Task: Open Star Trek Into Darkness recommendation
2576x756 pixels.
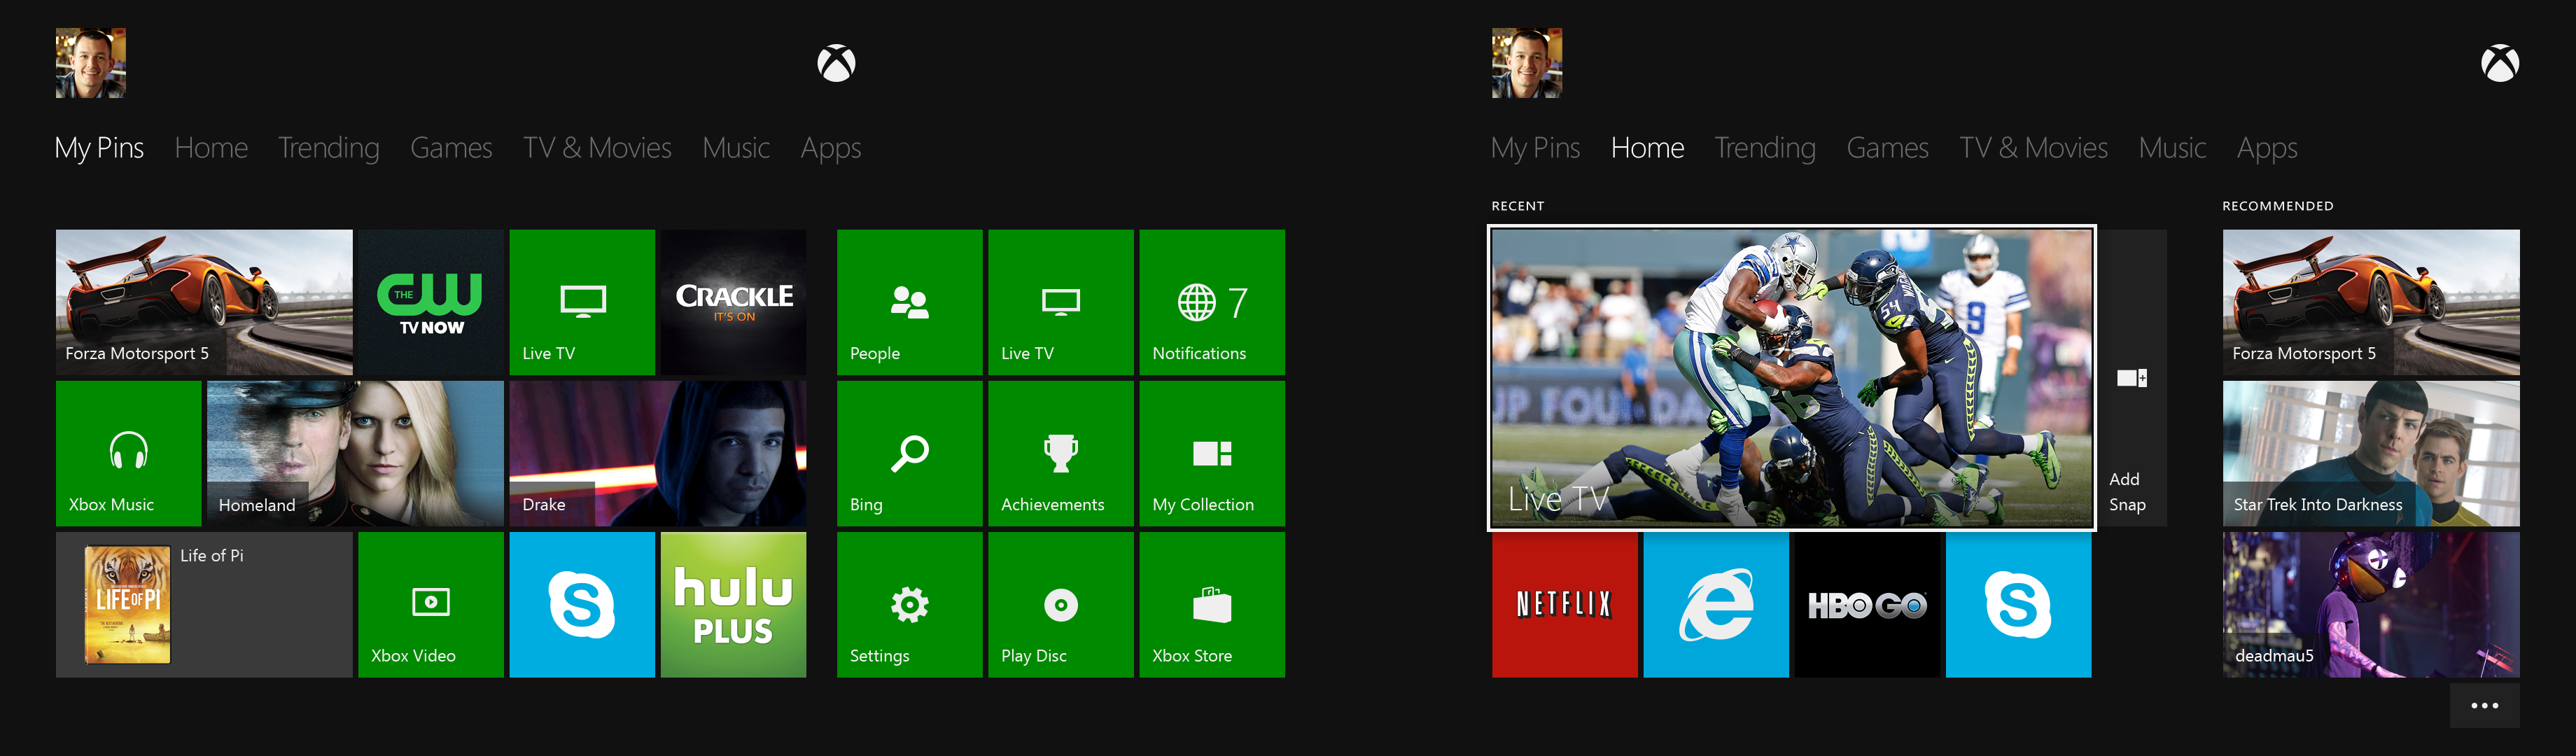Action: click(2370, 453)
